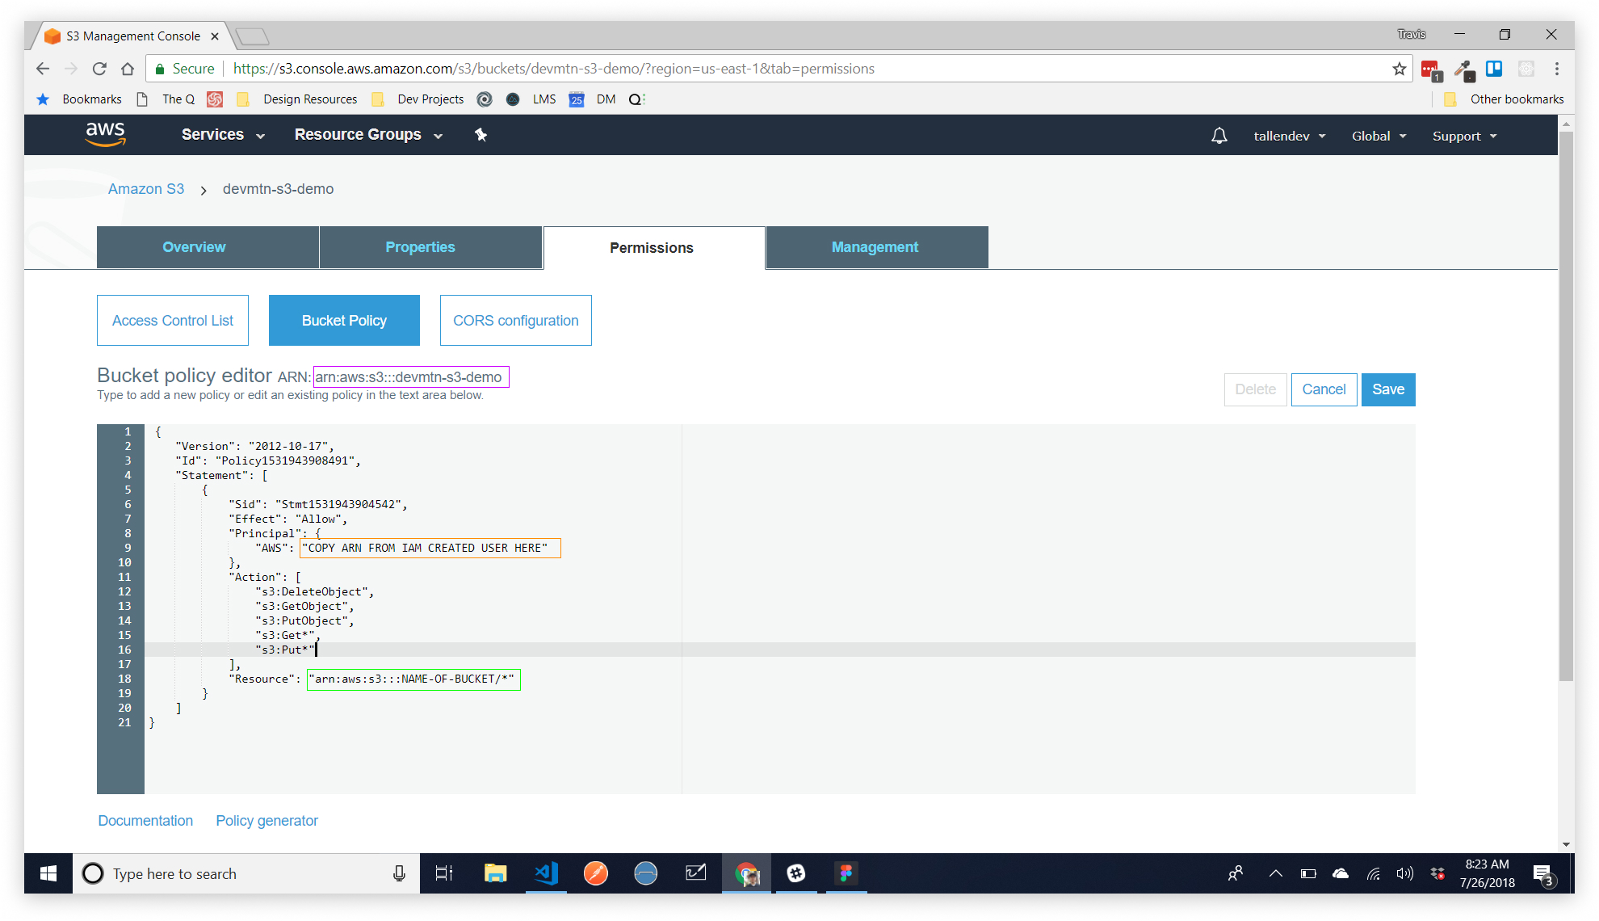1599x921 pixels.
Task: Click the vertical page scrollbar
Action: tap(1566, 404)
